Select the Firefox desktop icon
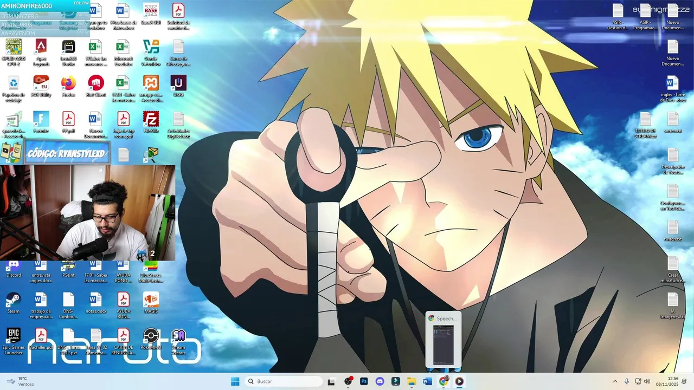This screenshot has width=694, height=390. tap(68, 87)
